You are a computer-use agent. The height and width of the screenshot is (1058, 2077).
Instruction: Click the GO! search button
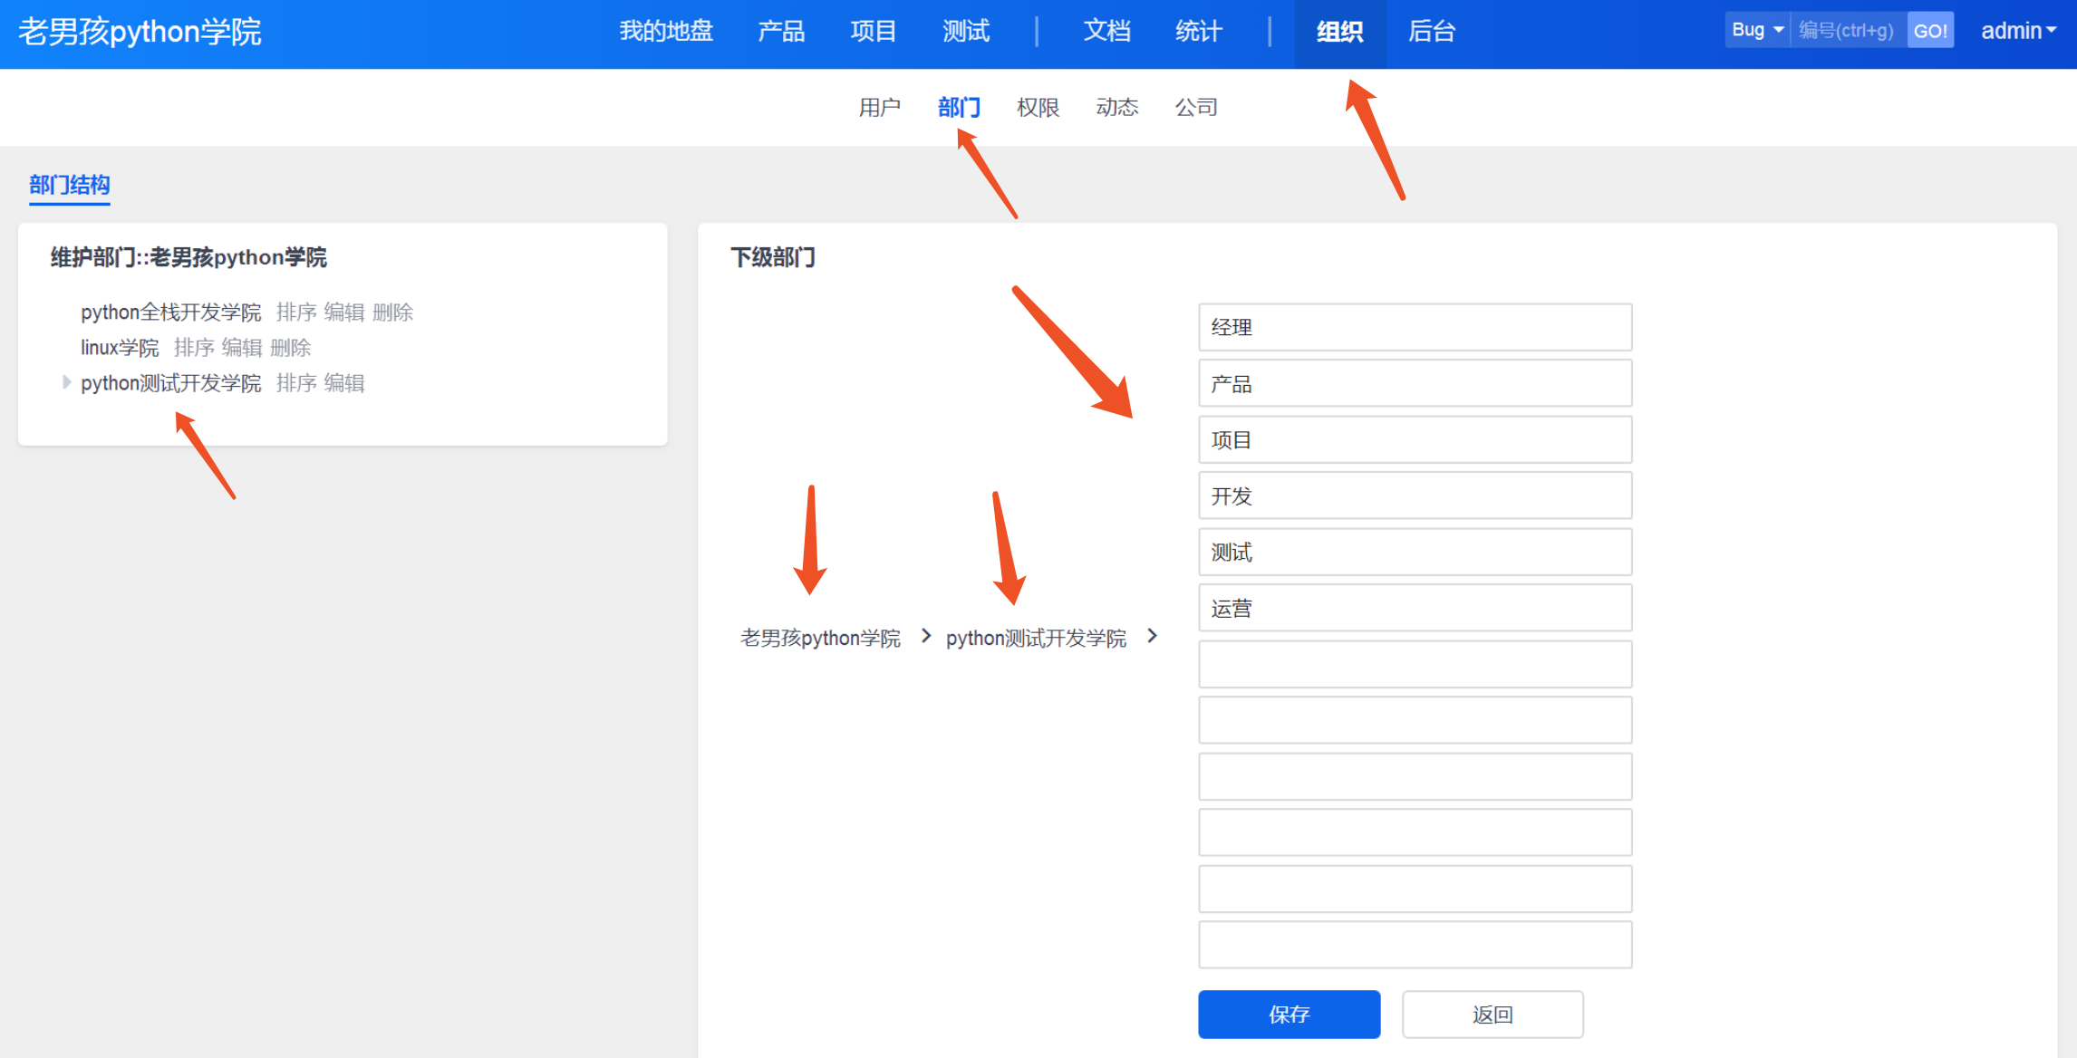click(x=1929, y=31)
